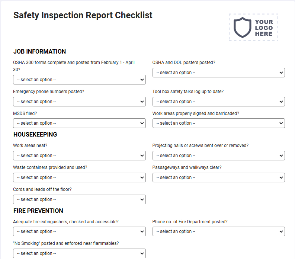Expand Projecting nails or screws dropdown
Screen dimensions: 295x259
(219, 156)
